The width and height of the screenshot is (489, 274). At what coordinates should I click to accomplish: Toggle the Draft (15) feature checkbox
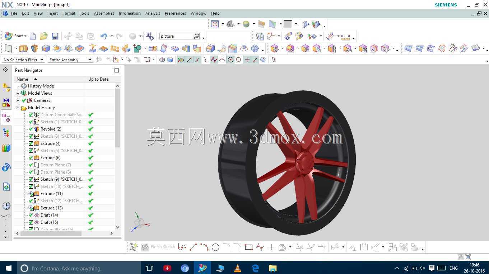pyautogui.click(x=31, y=222)
